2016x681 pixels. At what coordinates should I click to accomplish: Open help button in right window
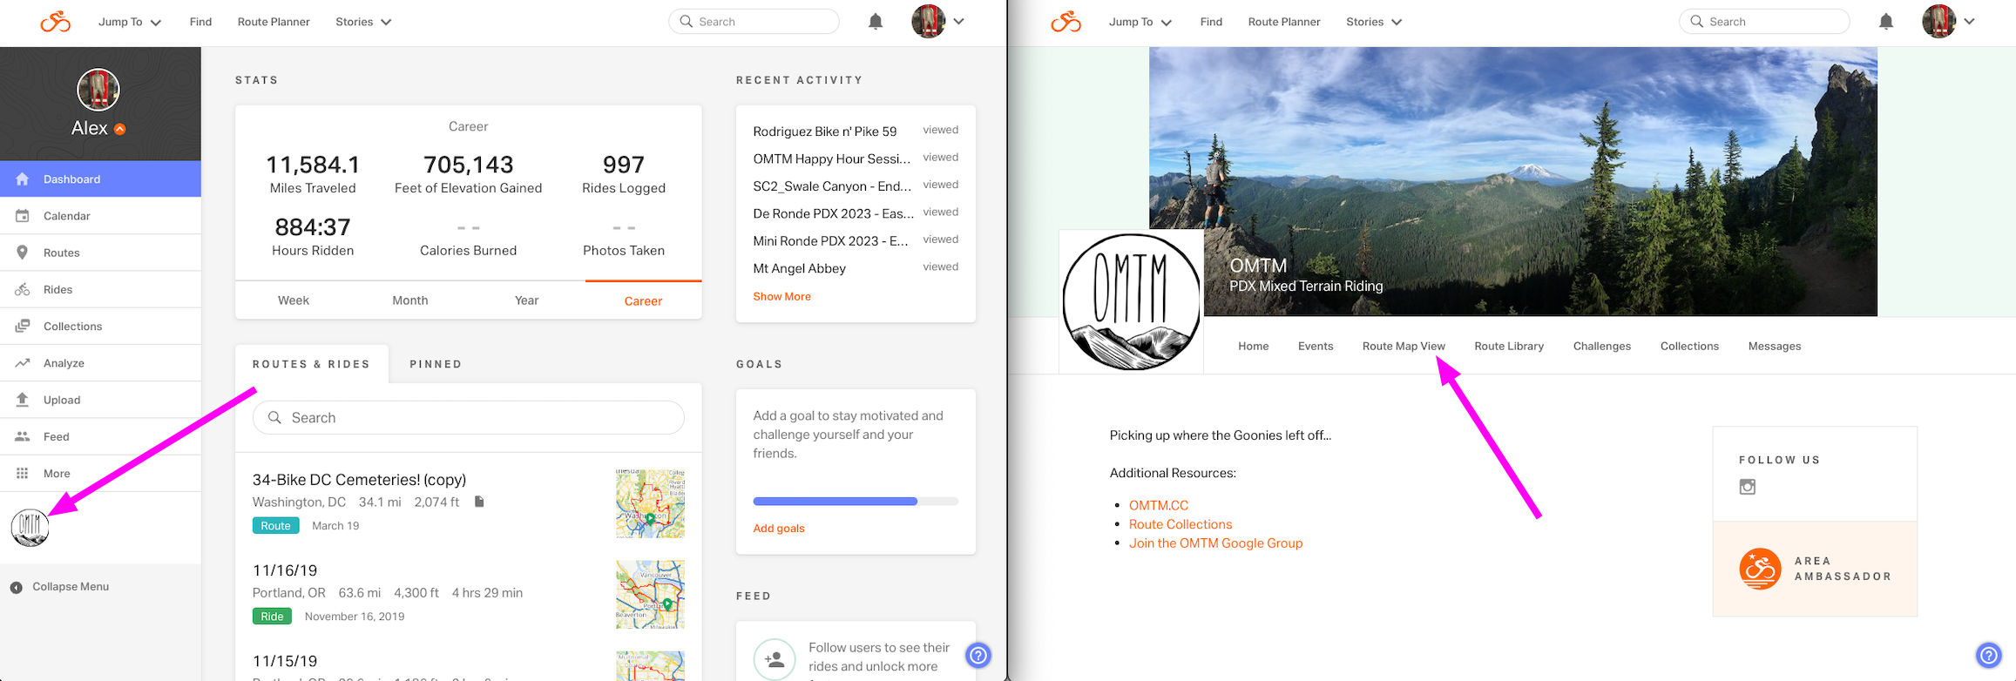point(1989,655)
